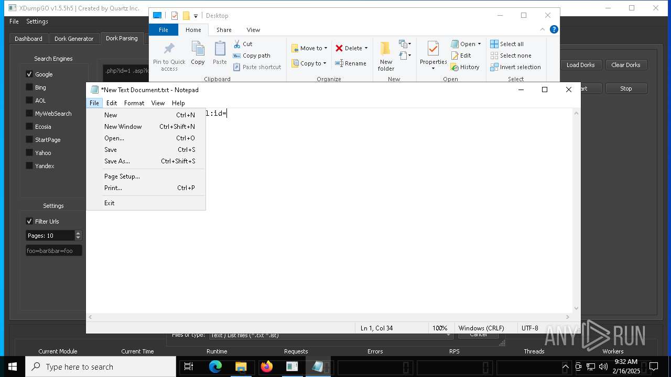Open Microsoft Edge from taskbar
This screenshot has height=377, width=671.
[x=215, y=367]
